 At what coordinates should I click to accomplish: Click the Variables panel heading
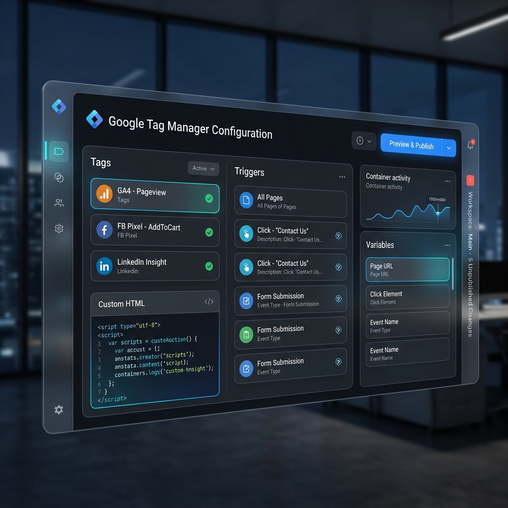tap(380, 245)
